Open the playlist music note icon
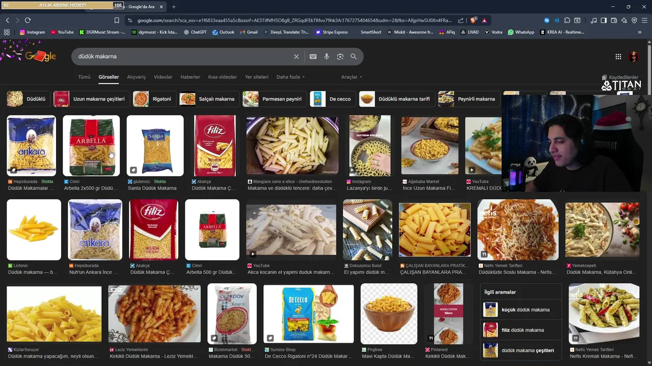The width and height of the screenshot is (652, 366). click(593, 20)
